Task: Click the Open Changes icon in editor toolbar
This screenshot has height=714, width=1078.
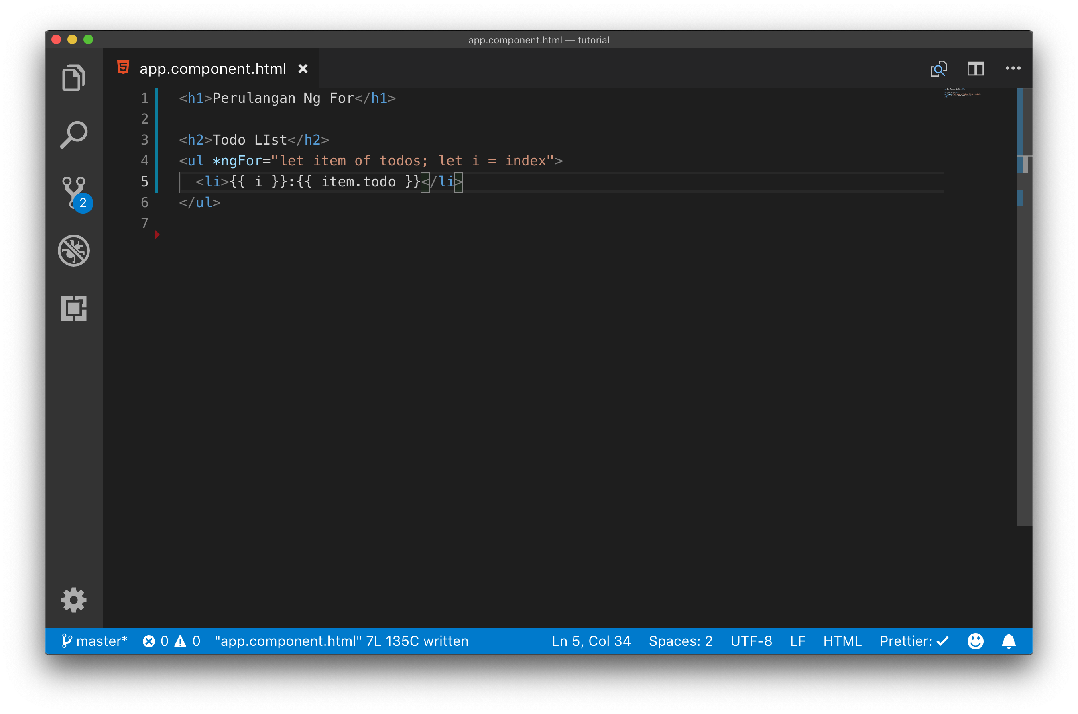Action: [x=938, y=69]
